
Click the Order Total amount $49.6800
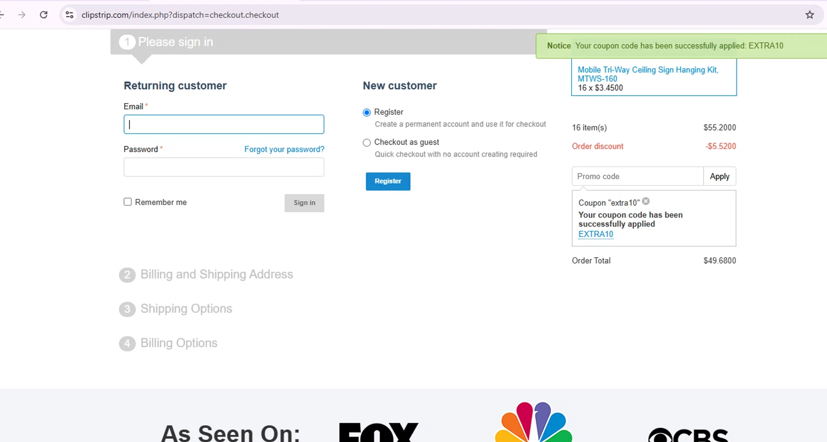click(x=719, y=261)
